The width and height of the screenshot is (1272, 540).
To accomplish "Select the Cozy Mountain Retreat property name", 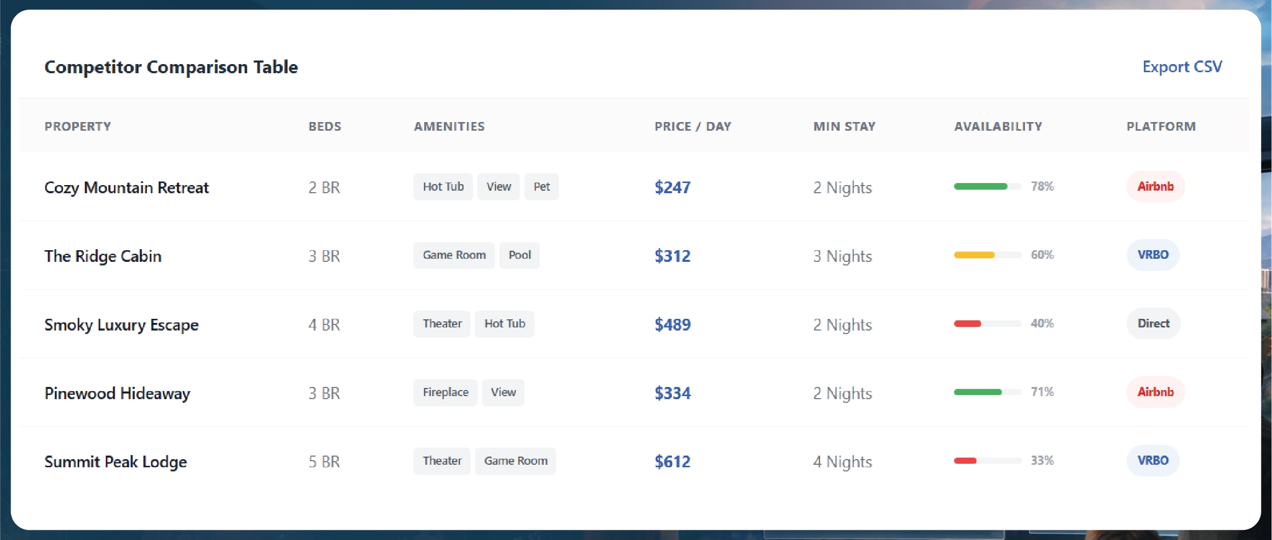I will [x=127, y=187].
